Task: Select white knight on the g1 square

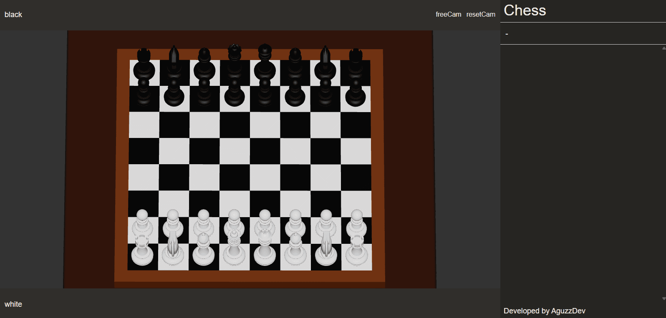Action: (x=326, y=251)
